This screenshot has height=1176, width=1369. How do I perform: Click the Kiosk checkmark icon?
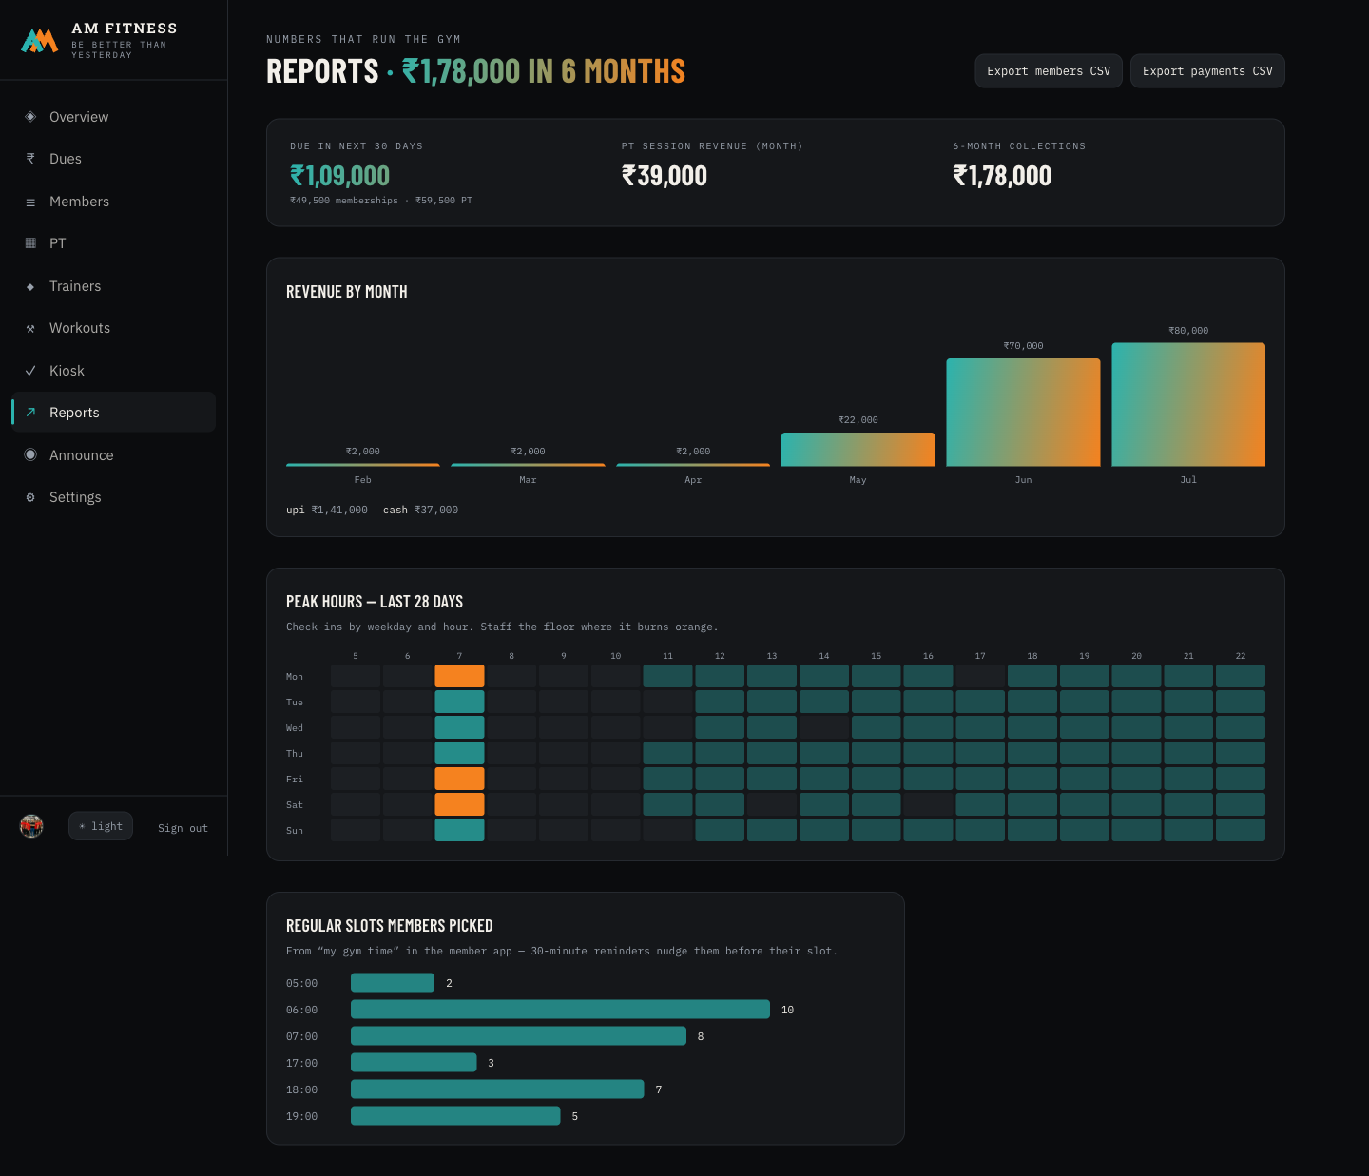point(30,371)
